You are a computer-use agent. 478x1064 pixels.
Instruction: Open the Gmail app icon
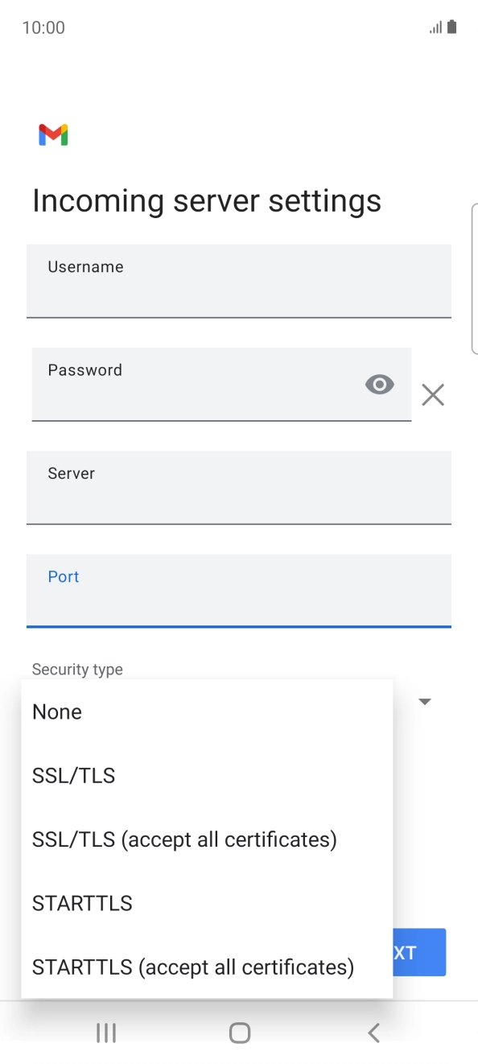coord(52,134)
